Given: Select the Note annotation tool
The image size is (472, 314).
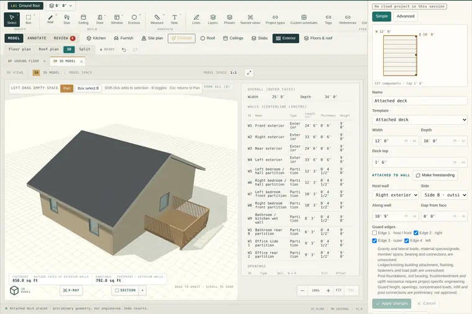Looking at the screenshot, I should click(x=175, y=19).
